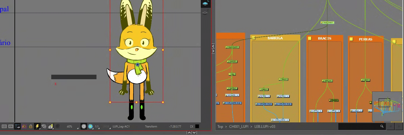Click the node view search field
This screenshot has height=135, width=404.
359,127
